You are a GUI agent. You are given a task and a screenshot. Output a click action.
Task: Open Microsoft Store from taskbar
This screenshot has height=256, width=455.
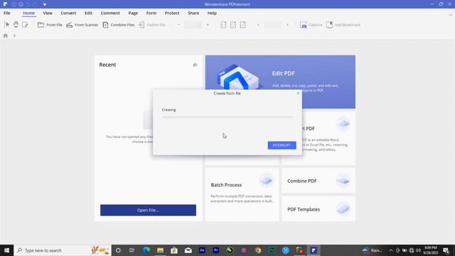point(174,250)
